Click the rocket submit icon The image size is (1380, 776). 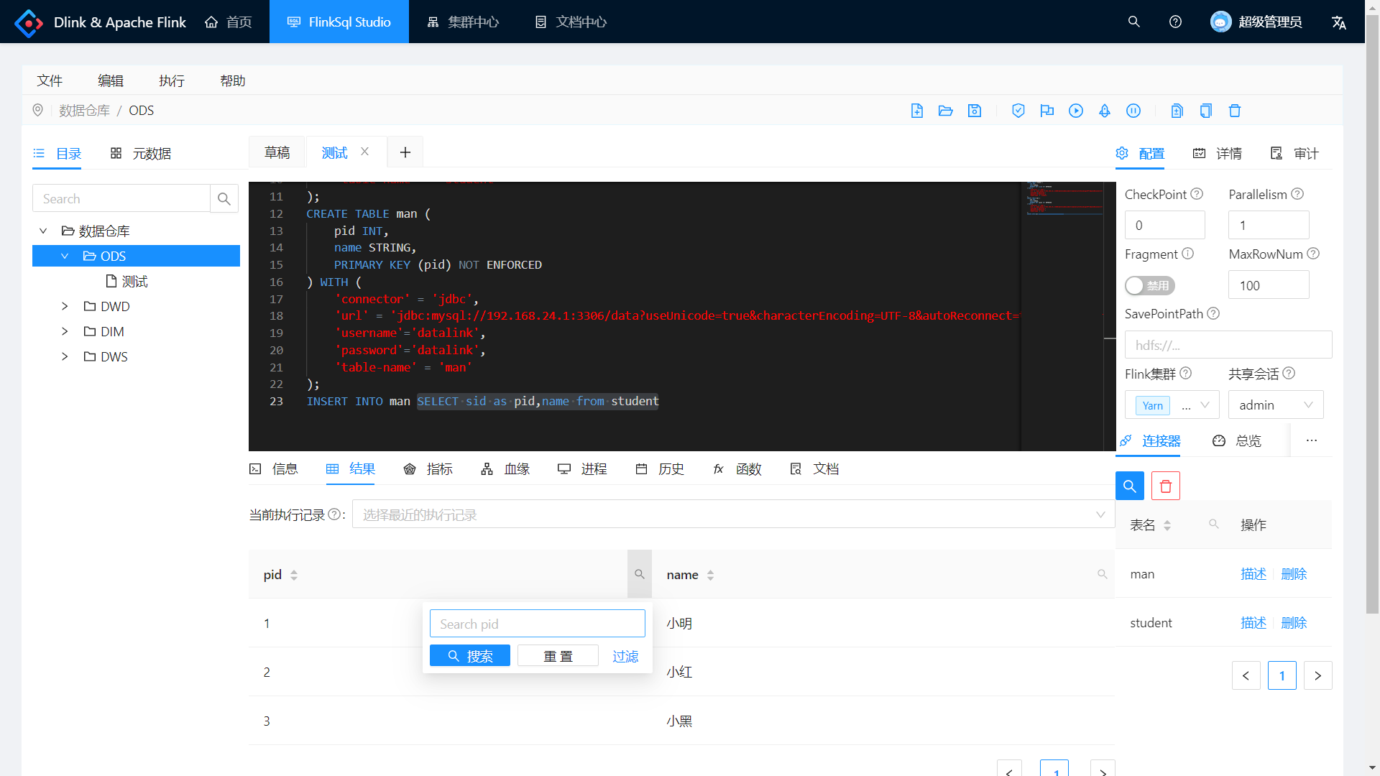(1104, 111)
